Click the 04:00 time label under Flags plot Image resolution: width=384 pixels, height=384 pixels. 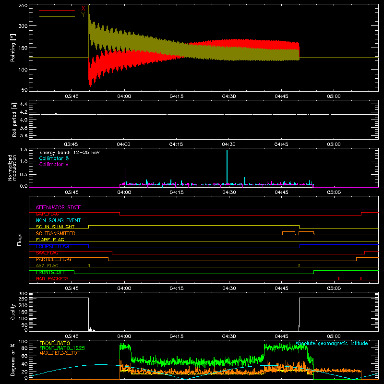124,288
